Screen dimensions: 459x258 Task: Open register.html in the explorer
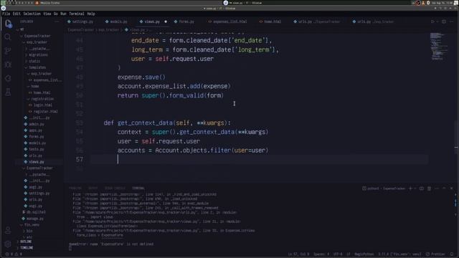[x=45, y=112]
